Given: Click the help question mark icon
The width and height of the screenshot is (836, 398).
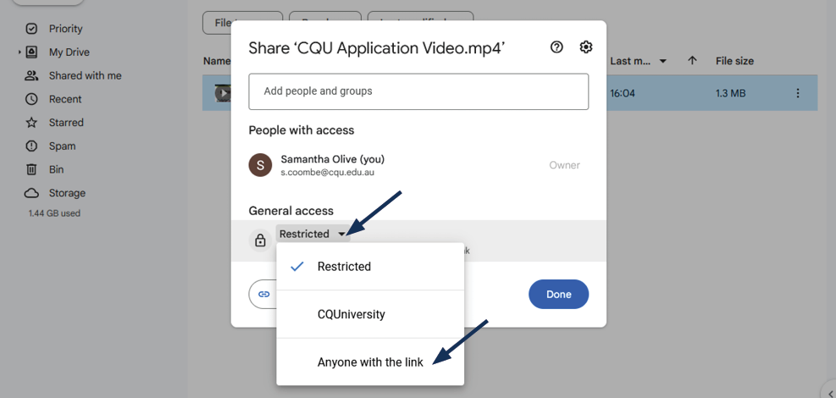Looking at the screenshot, I should point(556,47).
